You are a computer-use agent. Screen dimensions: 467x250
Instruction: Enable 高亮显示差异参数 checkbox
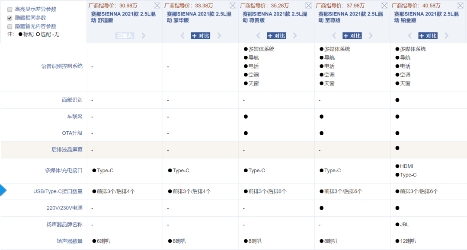10,9
